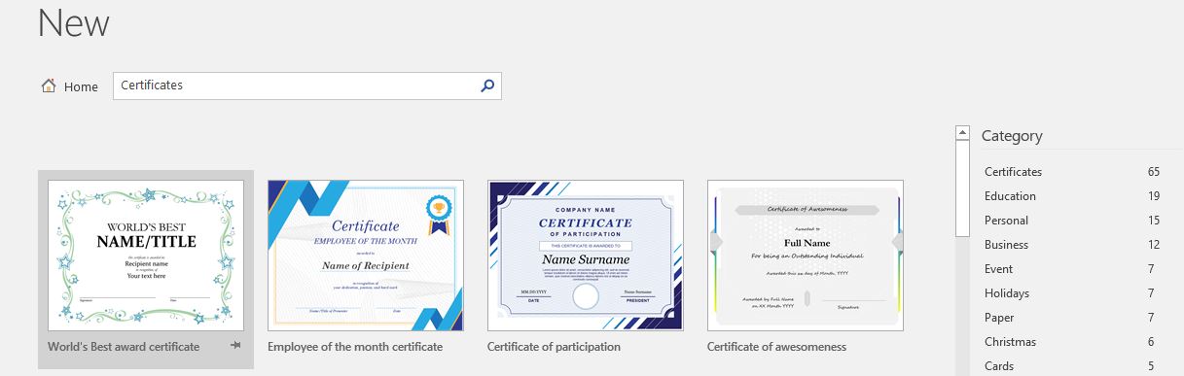1184x376 pixels.
Task: Click the Home house icon
Action: coord(49,85)
